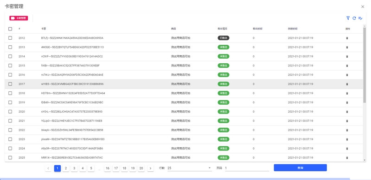Go to the previous page arrow
Image resolution: width=371 pixels, height=180 pixels.
point(48,168)
